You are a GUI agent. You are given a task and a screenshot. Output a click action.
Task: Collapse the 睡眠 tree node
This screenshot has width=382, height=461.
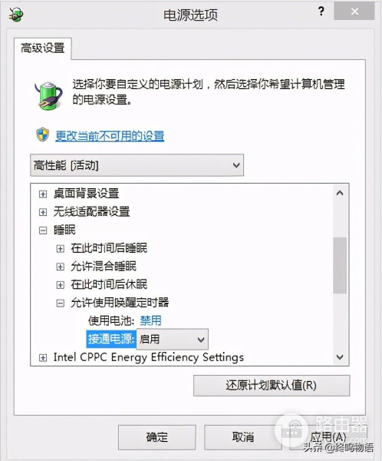tap(43, 230)
